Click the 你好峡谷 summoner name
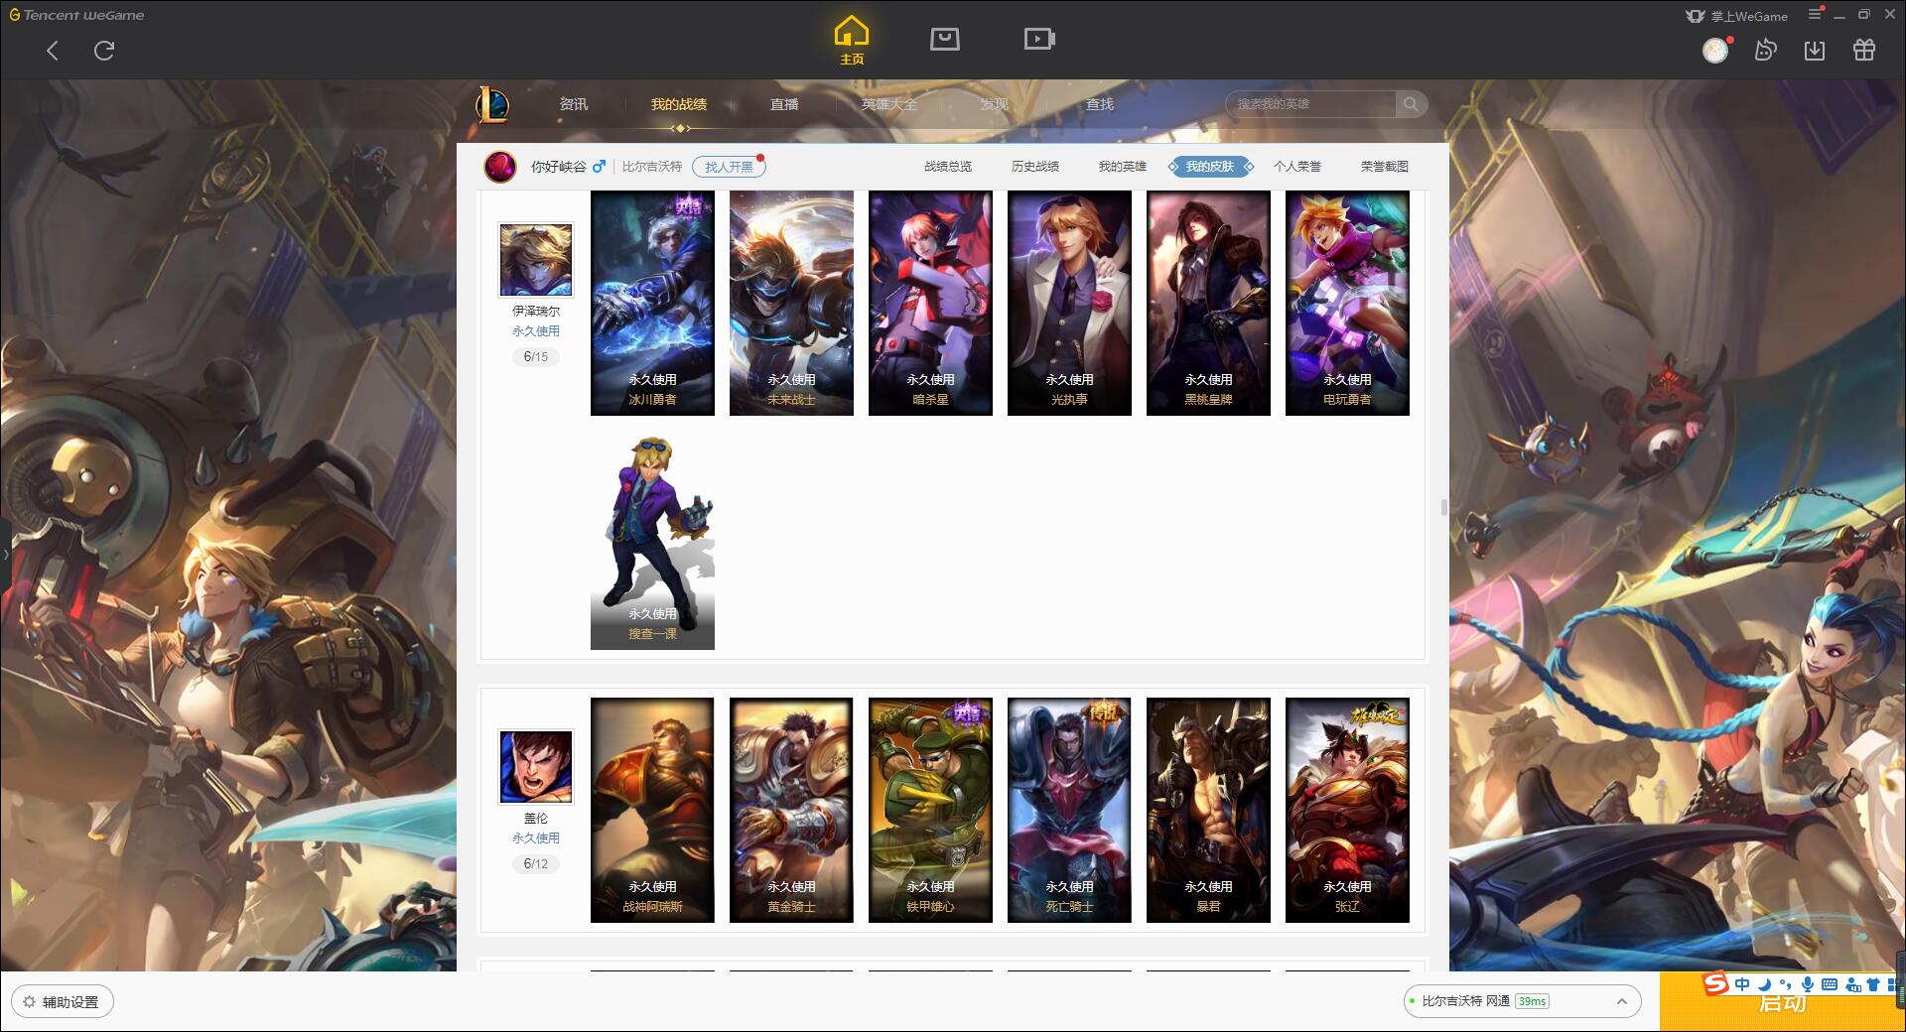Viewport: 1906px width, 1032px height. pyautogui.click(x=558, y=167)
